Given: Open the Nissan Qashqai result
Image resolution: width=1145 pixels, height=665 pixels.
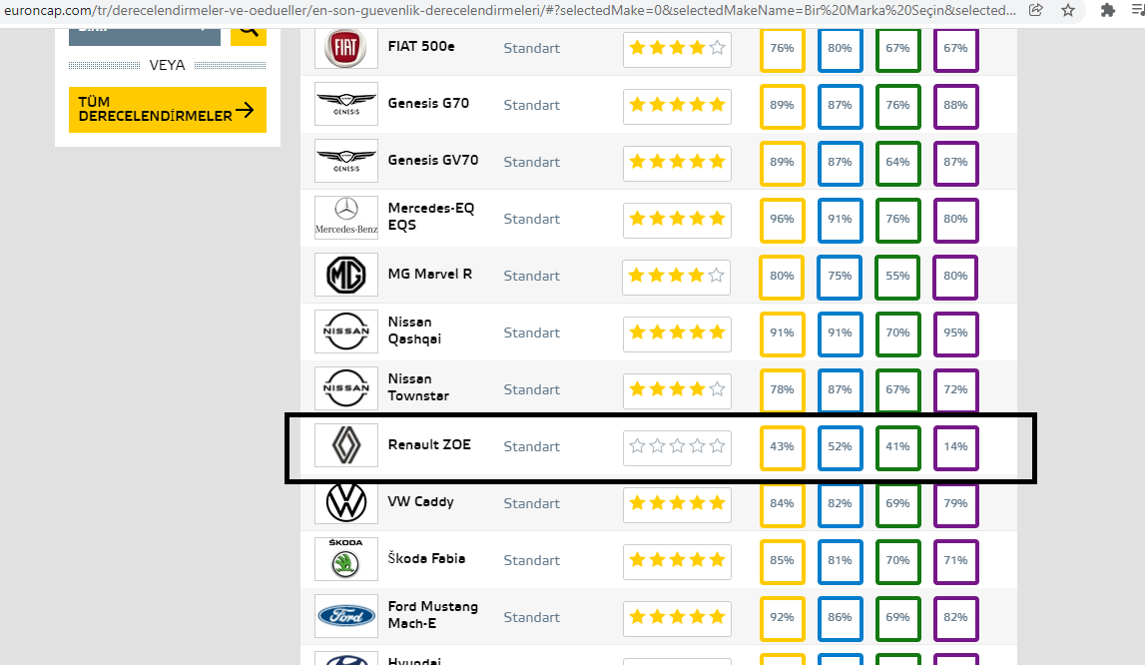Looking at the screenshot, I should [414, 331].
